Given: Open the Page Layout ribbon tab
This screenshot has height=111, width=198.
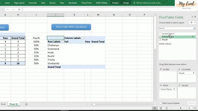Looking at the screenshot, I should 19,3.
